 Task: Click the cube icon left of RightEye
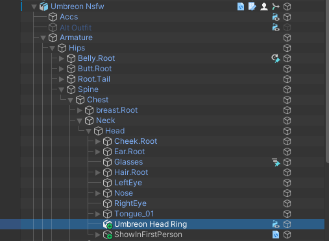107,203
